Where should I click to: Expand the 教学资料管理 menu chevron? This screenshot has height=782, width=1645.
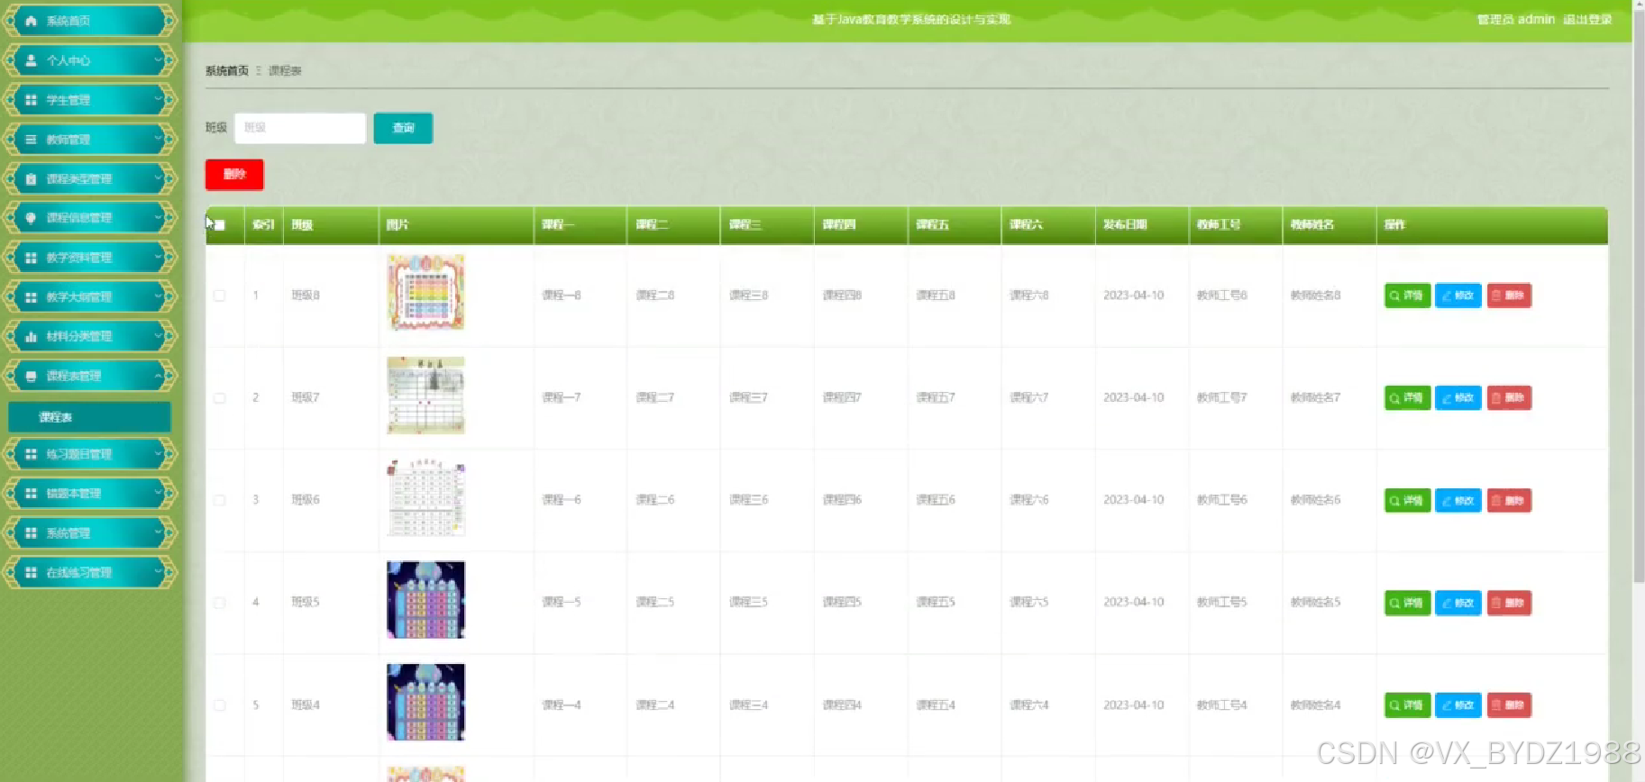point(158,258)
